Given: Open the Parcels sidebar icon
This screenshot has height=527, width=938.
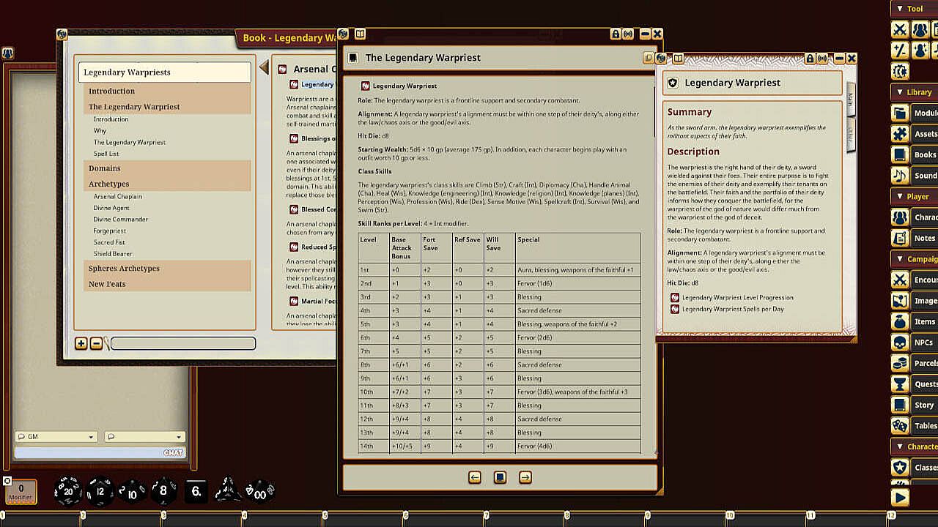Looking at the screenshot, I should click(900, 363).
